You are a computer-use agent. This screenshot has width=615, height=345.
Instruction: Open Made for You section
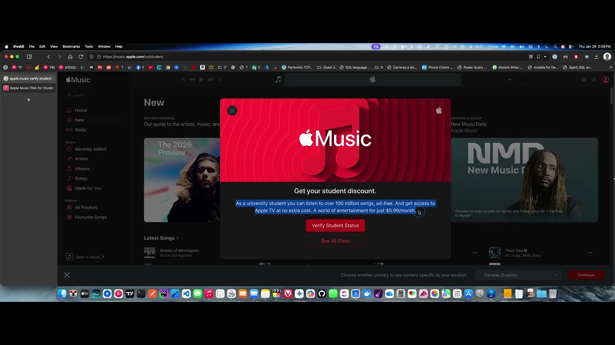coord(84,188)
